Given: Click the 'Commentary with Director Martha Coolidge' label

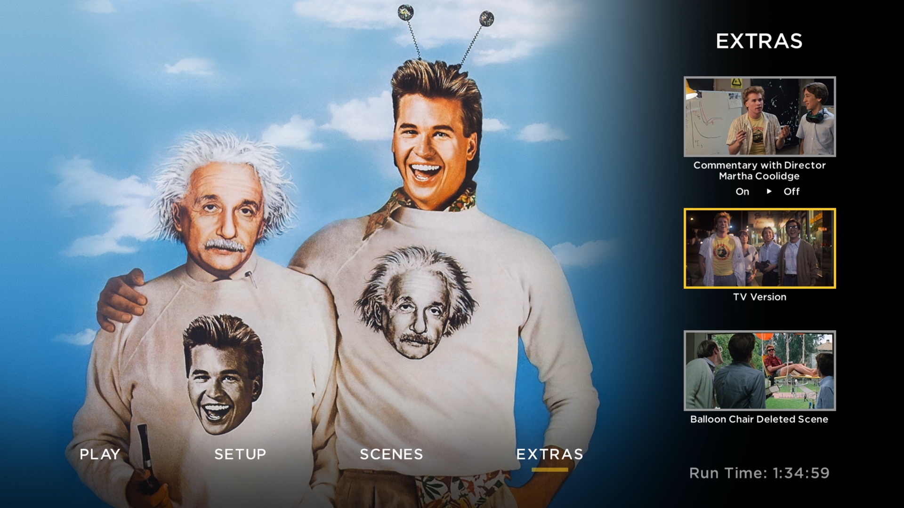Looking at the screenshot, I should pos(759,171).
